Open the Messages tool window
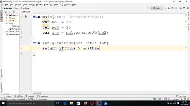Viewport: 190px width, 106px height. pyautogui.click(x=42, y=96)
